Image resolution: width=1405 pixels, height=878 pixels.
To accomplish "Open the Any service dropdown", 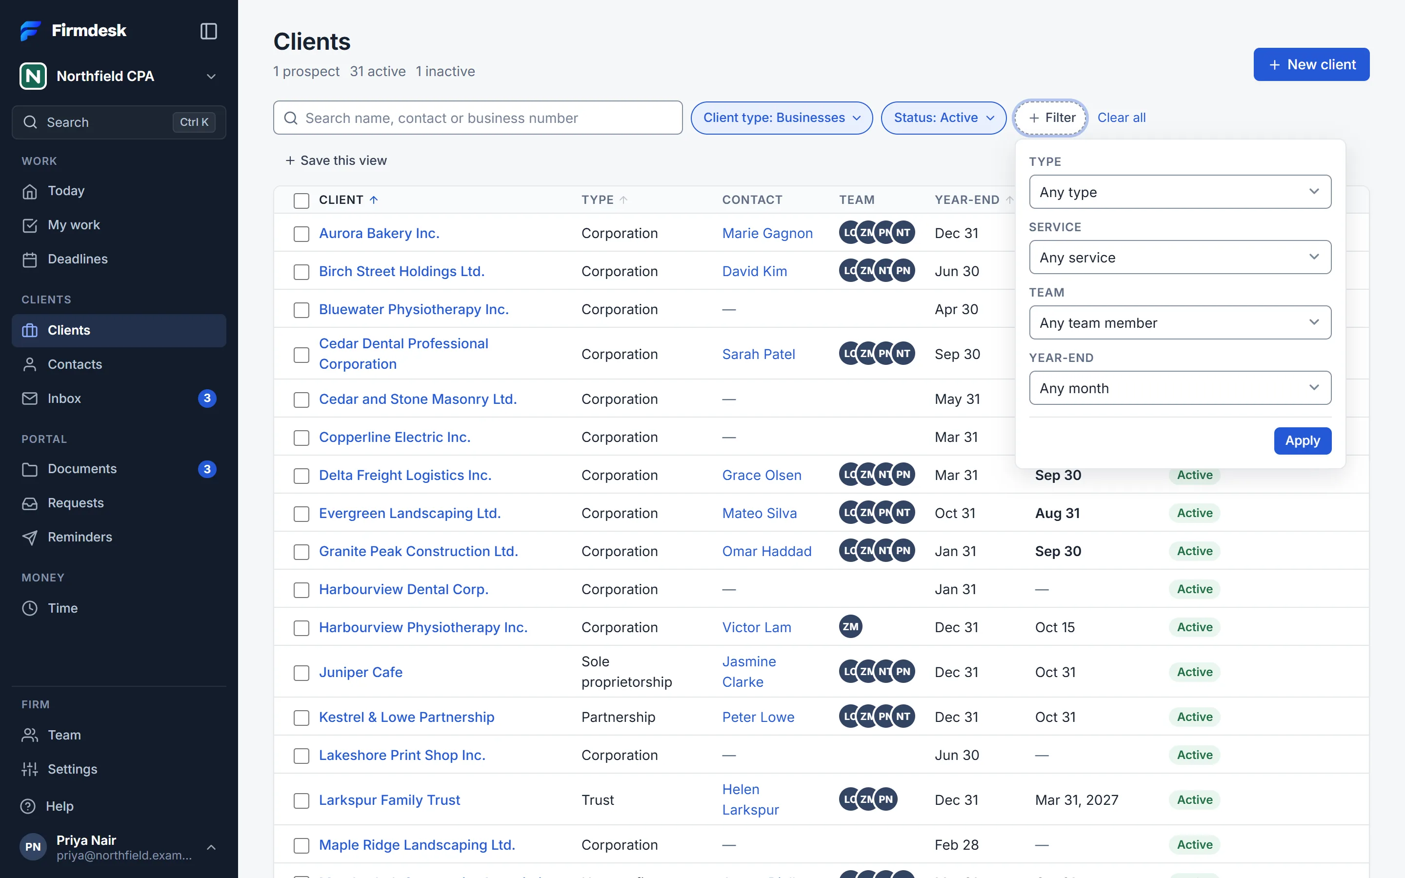I will click(x=1180, y=257).
